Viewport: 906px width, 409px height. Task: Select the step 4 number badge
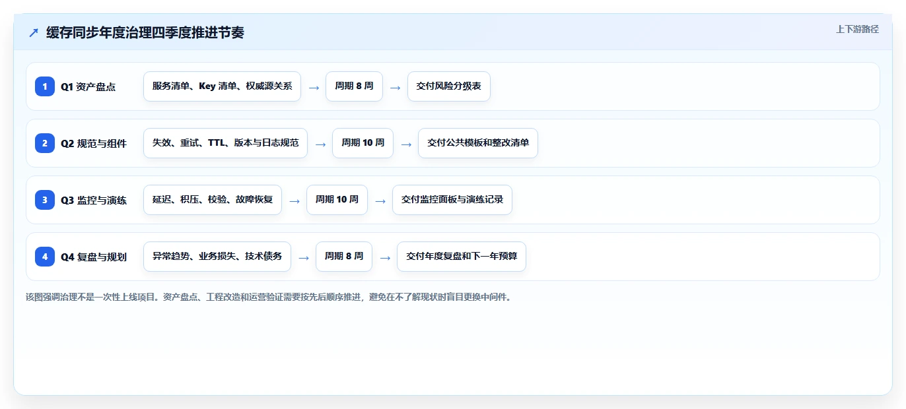point(45,257)
